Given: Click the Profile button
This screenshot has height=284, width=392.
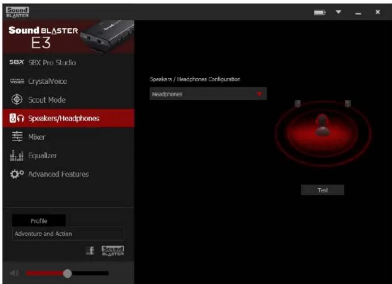Looking at the screenshot, I should pos(39,221).
